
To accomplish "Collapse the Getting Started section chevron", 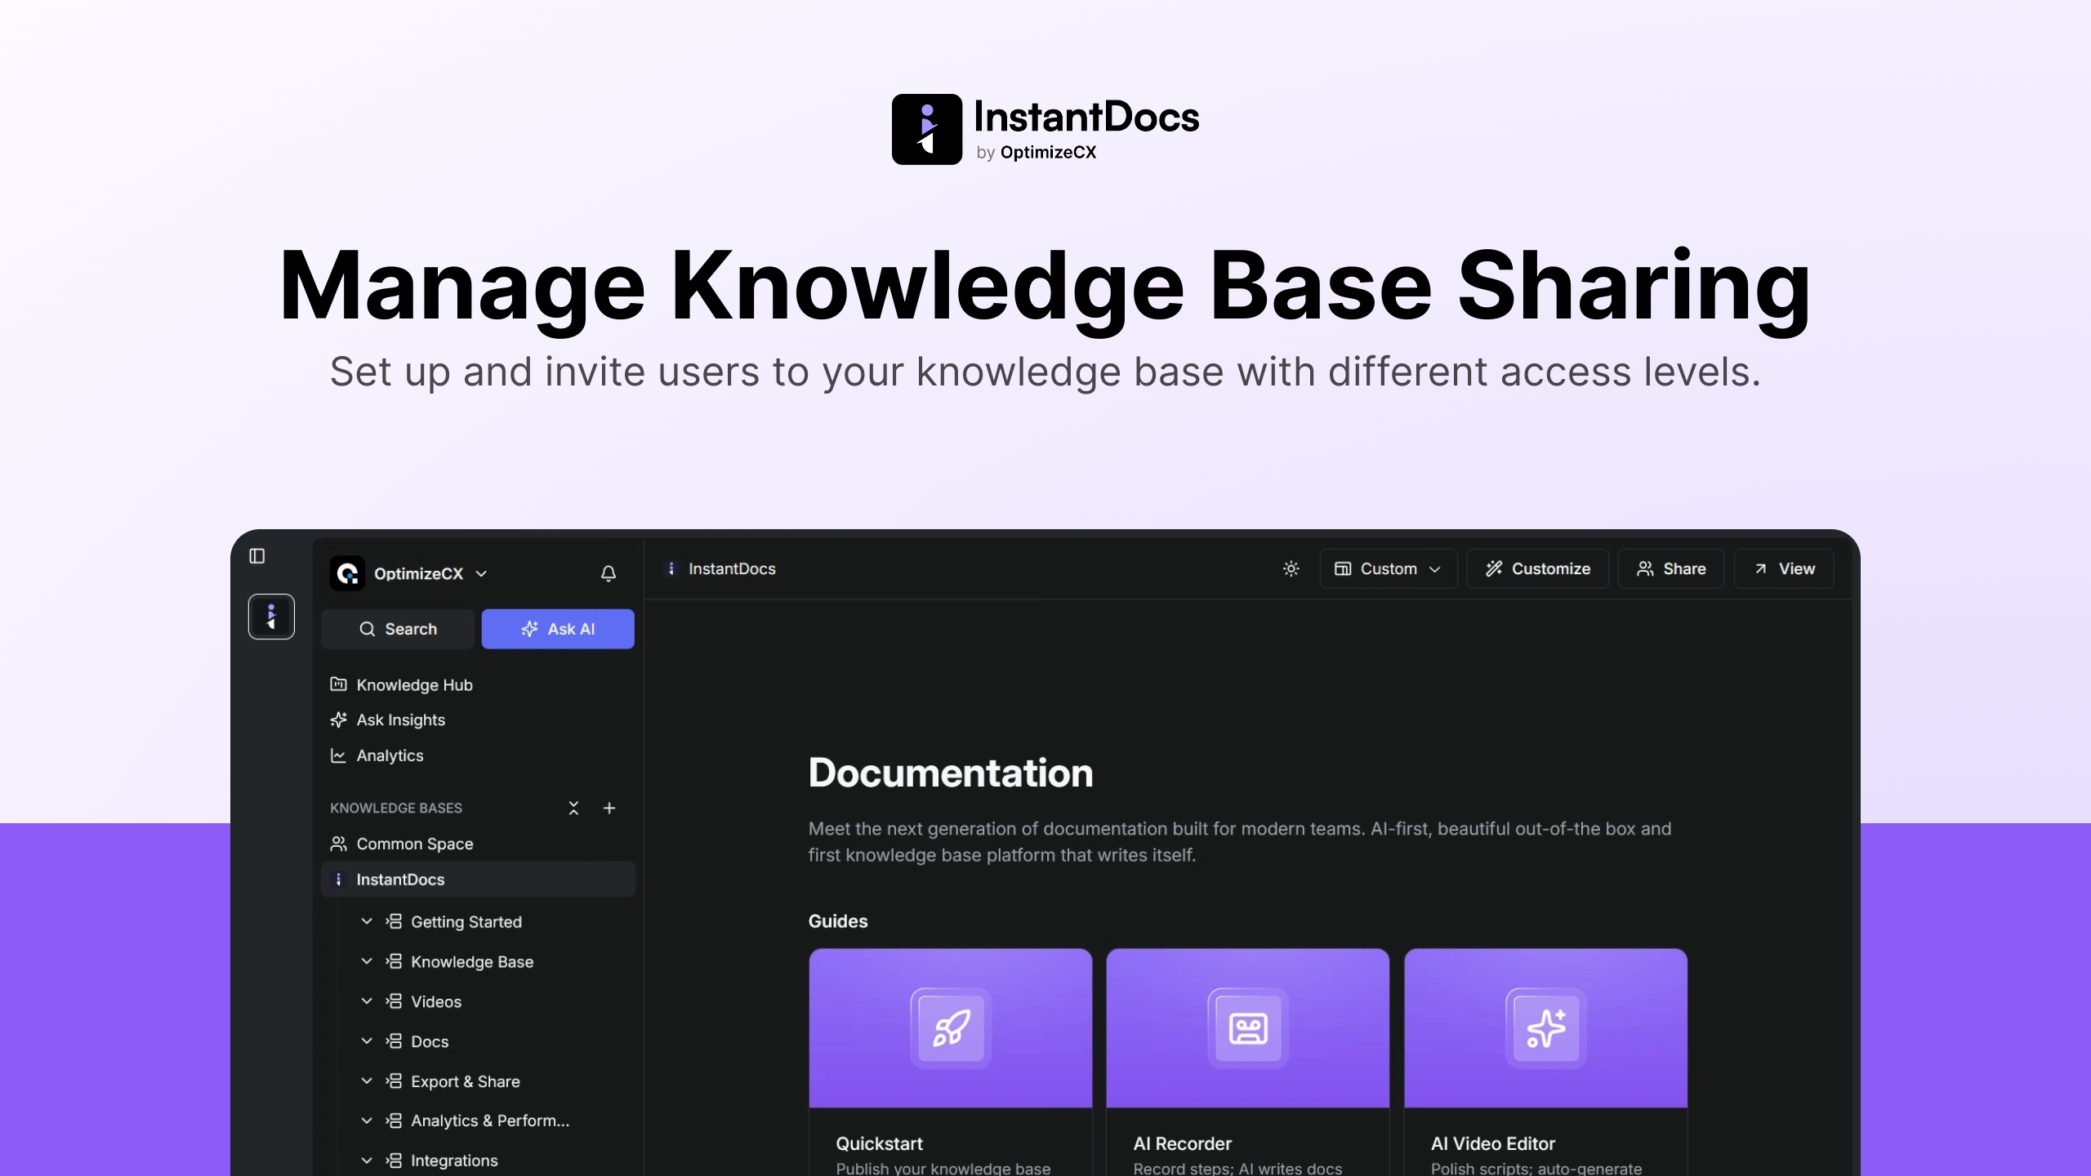I will click(x=365, y=921).
